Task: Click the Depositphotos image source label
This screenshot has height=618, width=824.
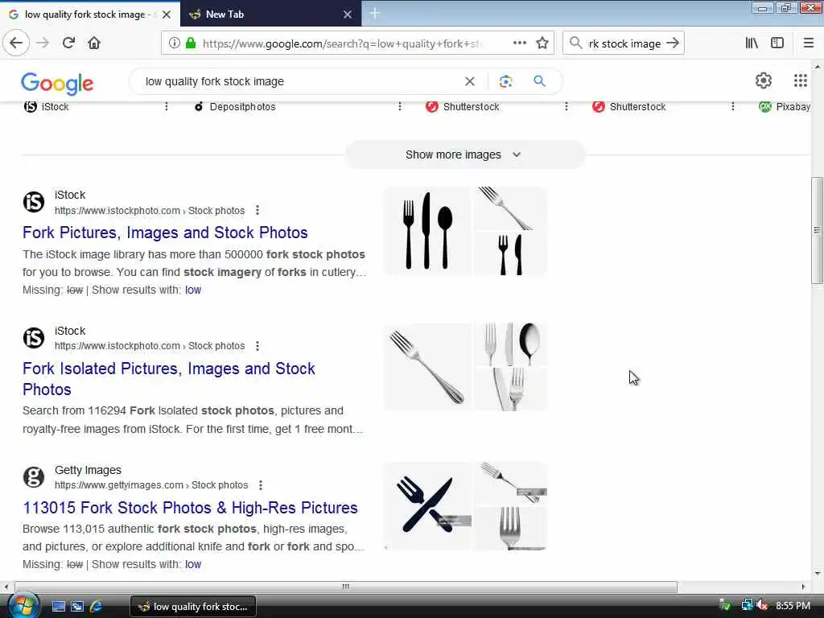Action: pos(242,107)
